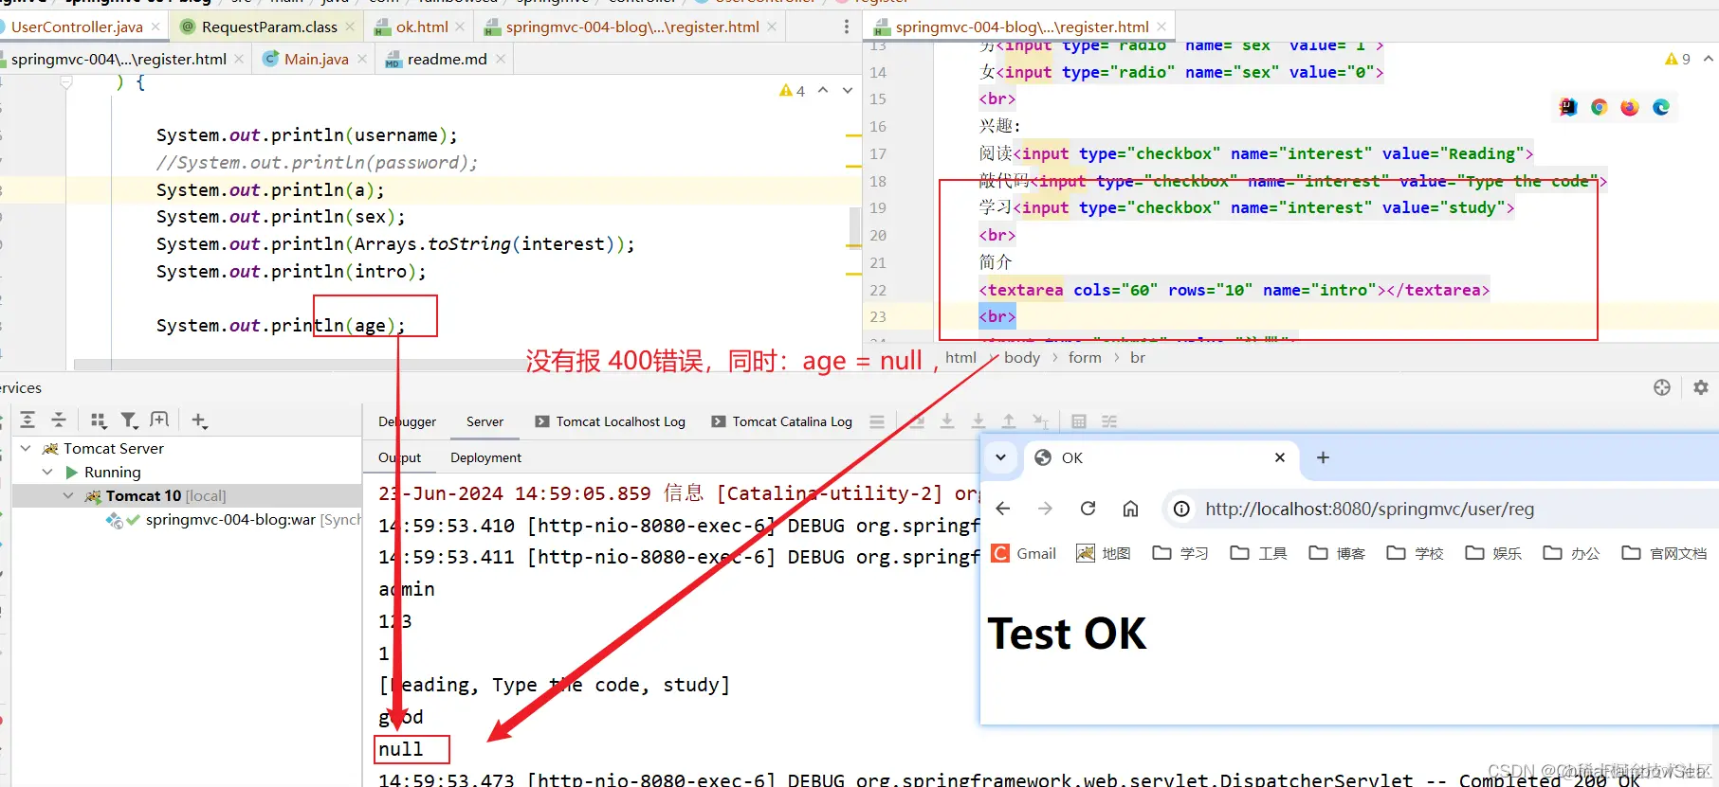Collapse the Tomcat Server tree node
The height and width of the screenshot is (787, 1719).
click(26, 448)
